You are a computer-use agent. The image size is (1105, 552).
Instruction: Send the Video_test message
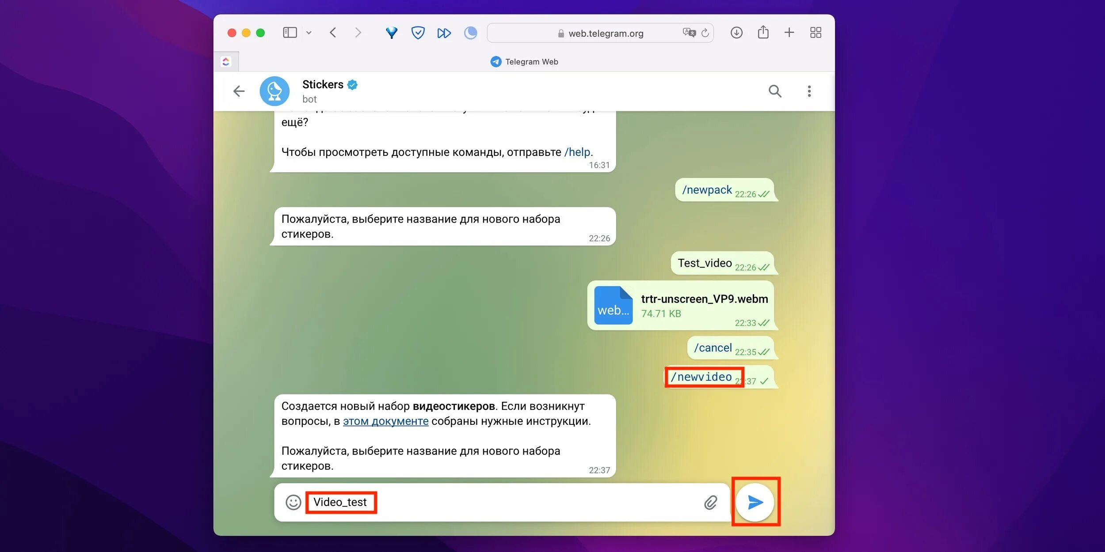tap(755, 502)
